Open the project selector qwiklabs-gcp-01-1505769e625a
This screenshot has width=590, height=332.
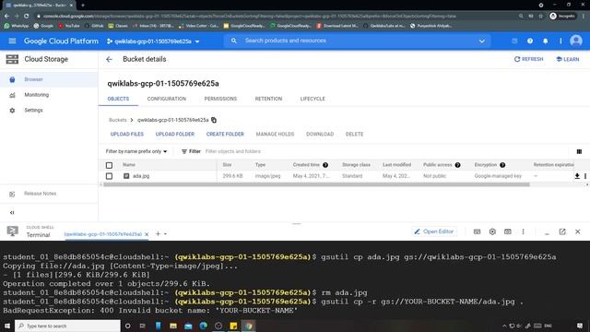153,41
